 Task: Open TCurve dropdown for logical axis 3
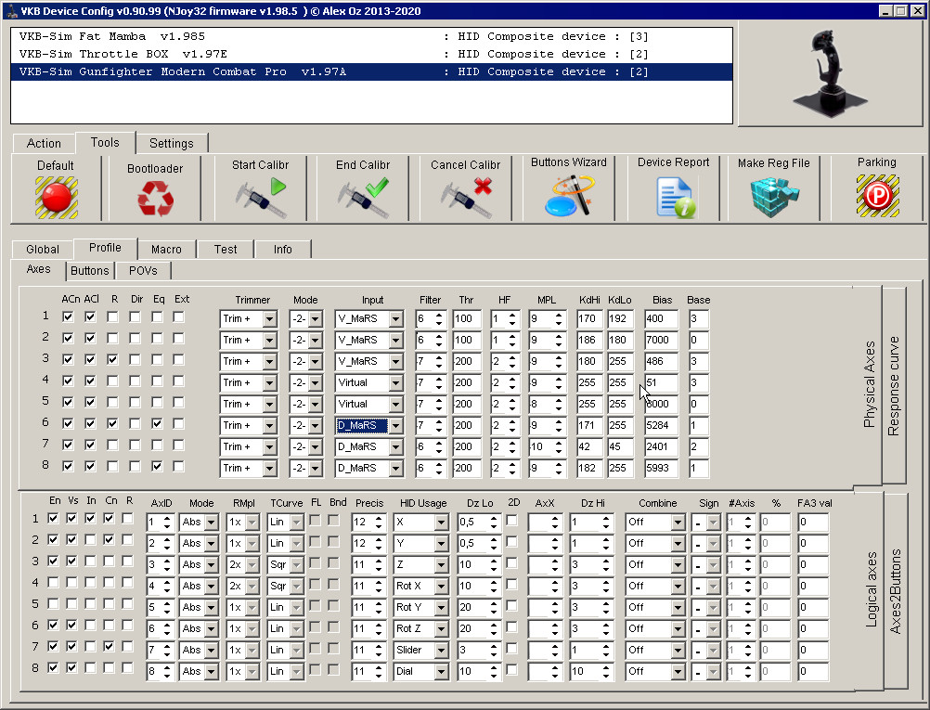[297, 564]
